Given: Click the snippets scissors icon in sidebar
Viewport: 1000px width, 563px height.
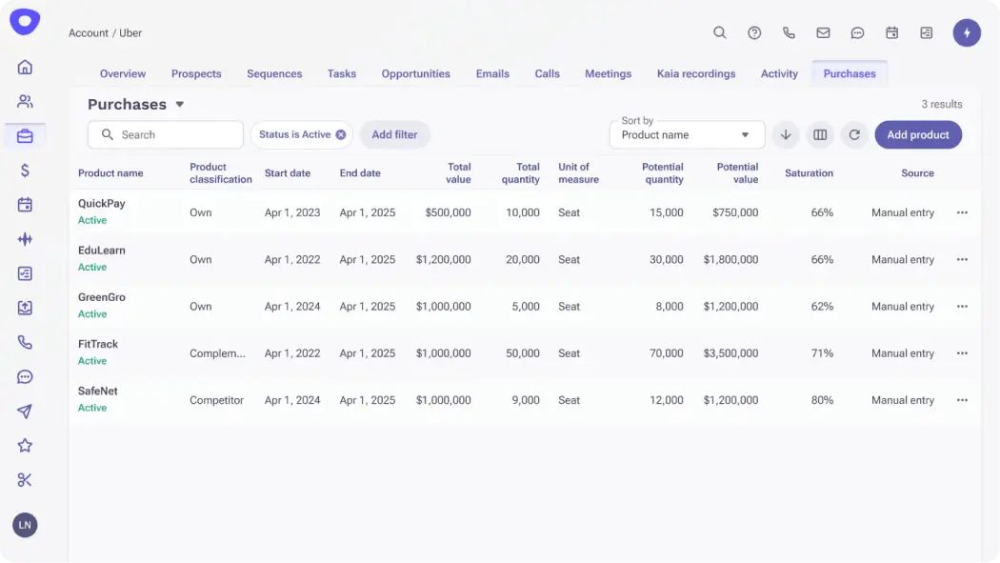Looking at the screenshot, I should click(25, 479).
